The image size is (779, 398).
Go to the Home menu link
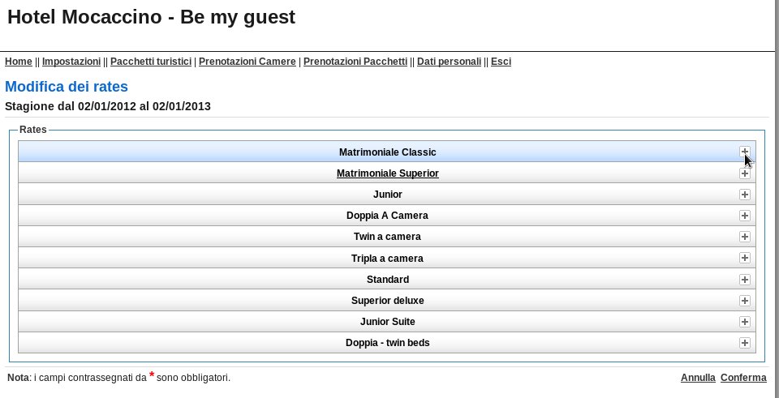pos(19,62)
